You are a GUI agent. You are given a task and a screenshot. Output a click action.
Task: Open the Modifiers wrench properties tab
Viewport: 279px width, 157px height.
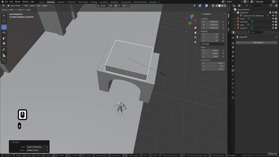tap(233, 71)
